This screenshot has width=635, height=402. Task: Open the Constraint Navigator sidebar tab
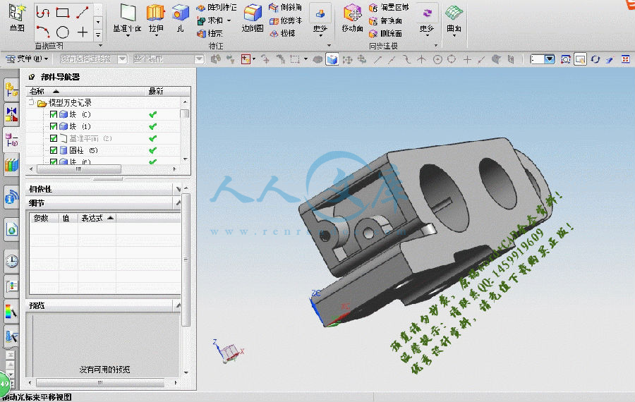pos(11,114)
